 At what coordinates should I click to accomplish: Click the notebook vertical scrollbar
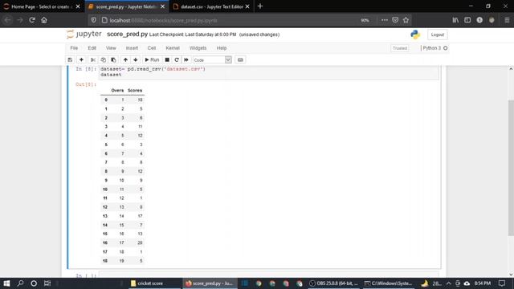click(511, 167)
